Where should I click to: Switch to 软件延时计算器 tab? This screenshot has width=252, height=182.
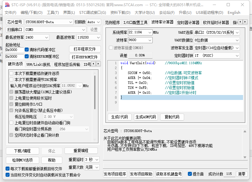[216, 23]
